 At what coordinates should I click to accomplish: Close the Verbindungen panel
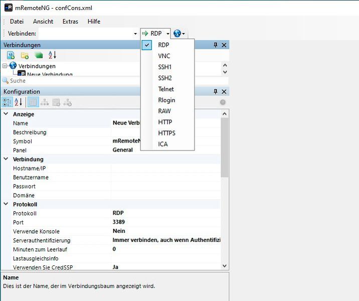tap(224, 45)
